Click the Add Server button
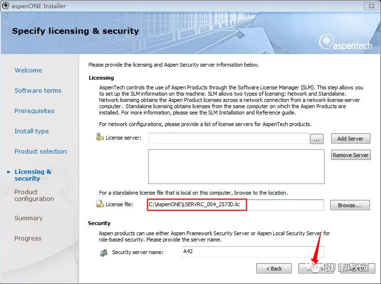This screenshot has height=284, width=381. 351,139
